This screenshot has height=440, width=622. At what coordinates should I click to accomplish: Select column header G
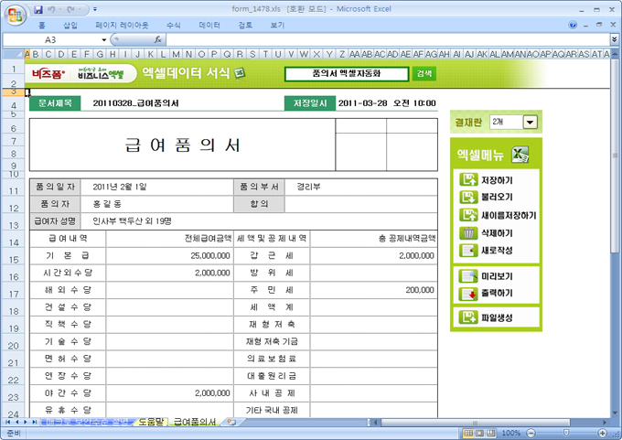[100, 54]
